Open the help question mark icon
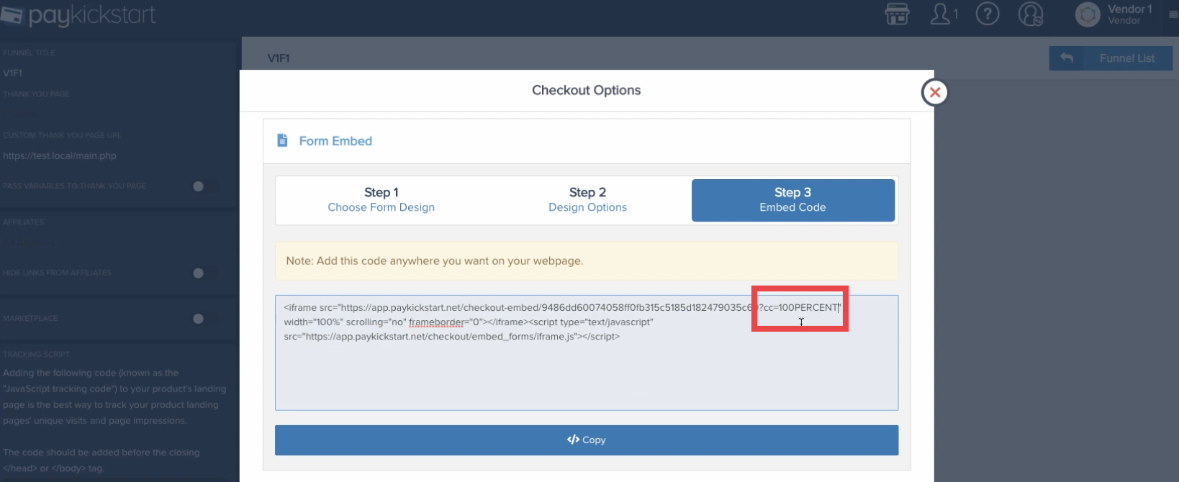This screenshot has width=1179, height=482. 988,14
